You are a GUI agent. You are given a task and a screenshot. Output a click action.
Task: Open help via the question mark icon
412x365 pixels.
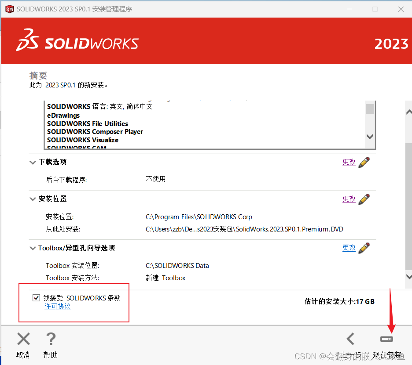51,339
